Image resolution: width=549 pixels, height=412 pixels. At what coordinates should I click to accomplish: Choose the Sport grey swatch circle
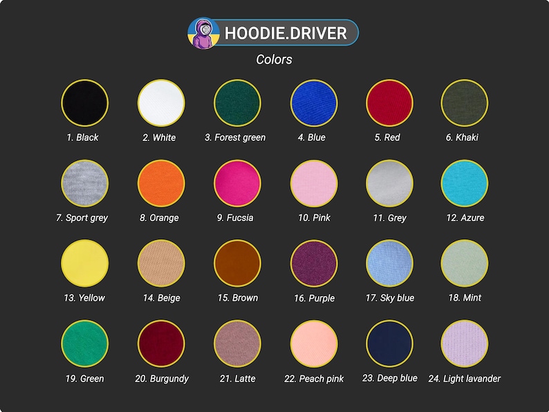pos(85,183)
